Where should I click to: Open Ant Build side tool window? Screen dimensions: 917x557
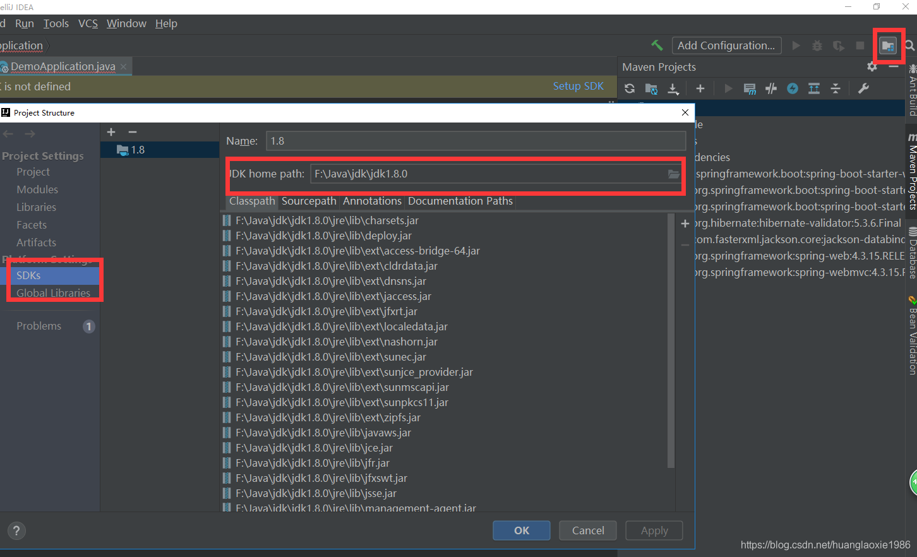coord(912,92)
